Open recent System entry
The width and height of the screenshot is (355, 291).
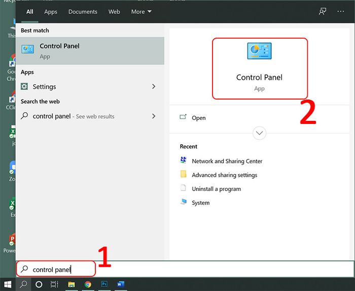coord(201,203)
